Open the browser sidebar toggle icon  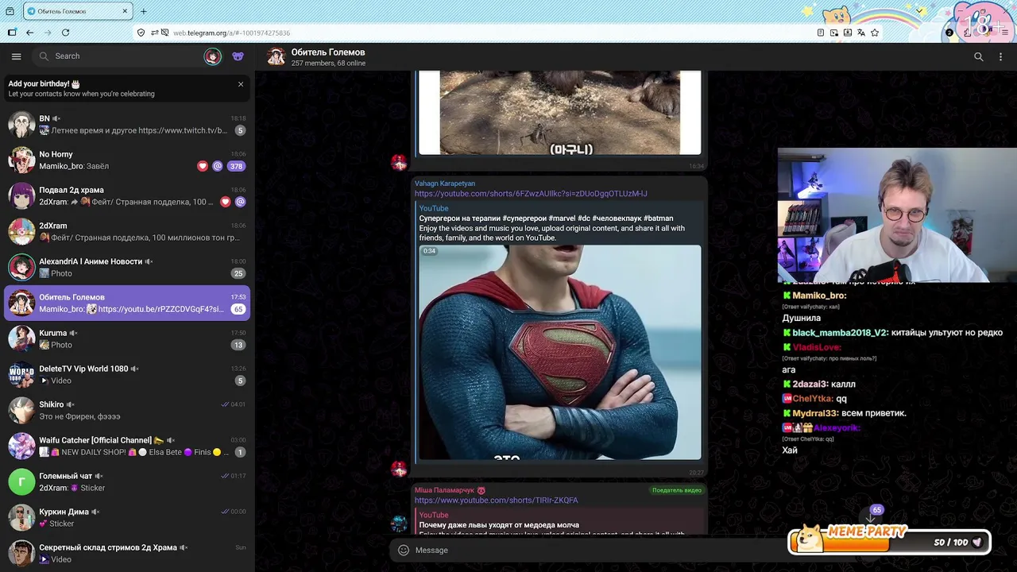point(12,33)
